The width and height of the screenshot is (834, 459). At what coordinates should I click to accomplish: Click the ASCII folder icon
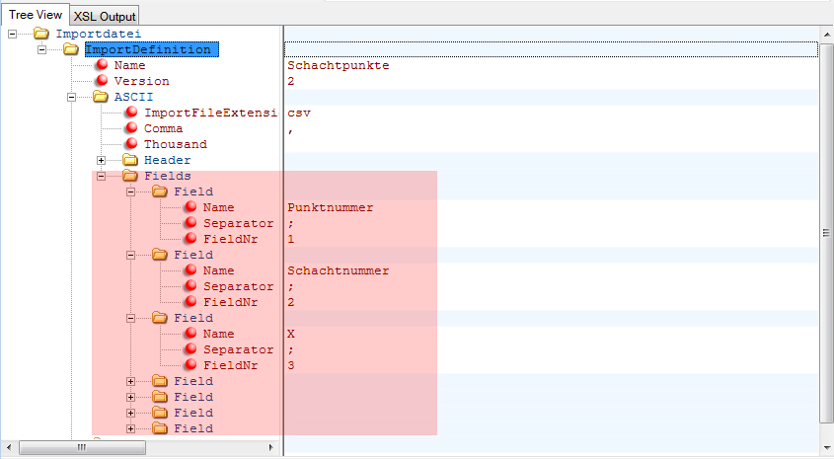click(x=100, y=97)
